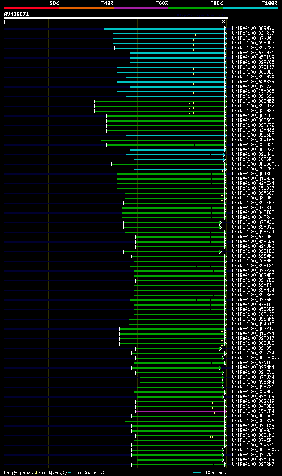Click the cyan ~100% identity legend bar

250,8
